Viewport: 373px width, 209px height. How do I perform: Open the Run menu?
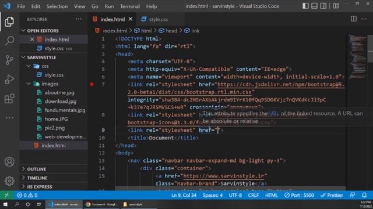pos(109,6)
